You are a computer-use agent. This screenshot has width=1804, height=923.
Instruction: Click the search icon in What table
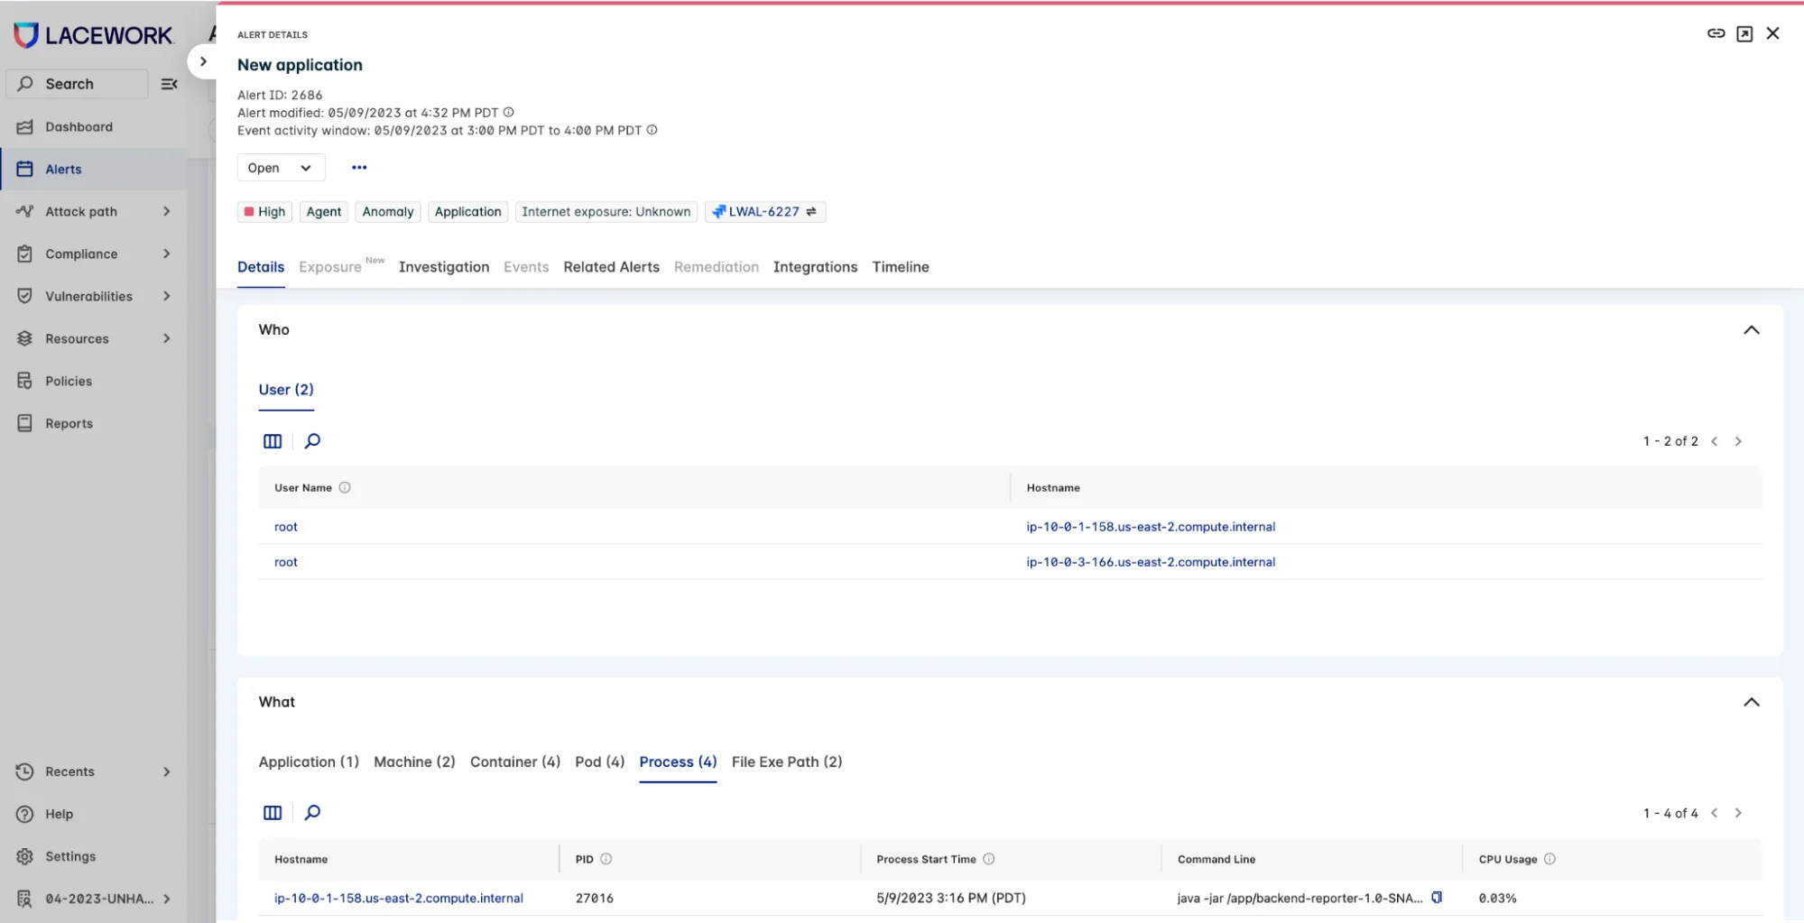point(312,813)
